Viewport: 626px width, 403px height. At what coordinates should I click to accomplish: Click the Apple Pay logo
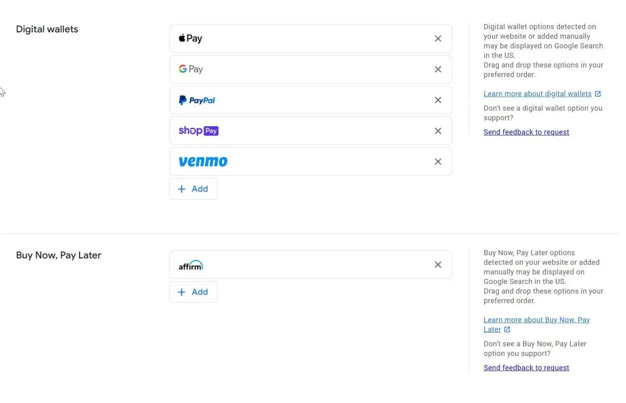[191, 39]
